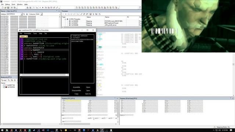Select the BPETrophyInitThread thread row

click(101, 23)
